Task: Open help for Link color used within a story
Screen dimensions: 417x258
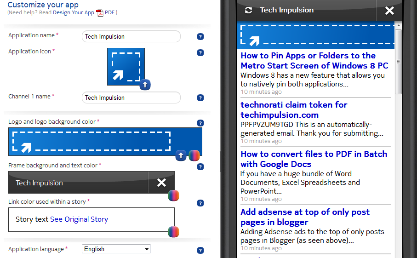Action: click(200, 203)
